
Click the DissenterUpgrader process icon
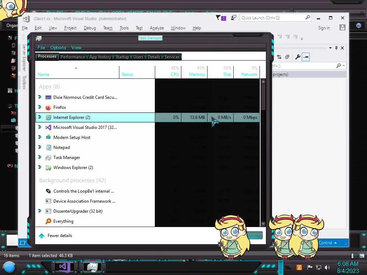coord(48,211)
